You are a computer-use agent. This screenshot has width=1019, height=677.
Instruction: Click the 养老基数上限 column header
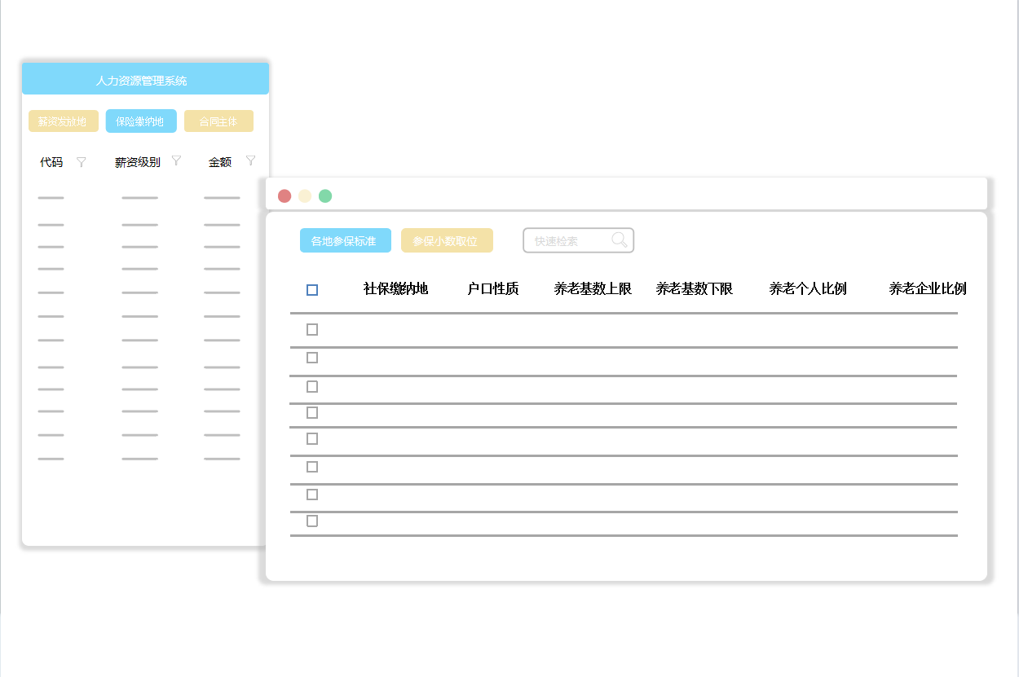pyautogui.click(x=593, y=288)
